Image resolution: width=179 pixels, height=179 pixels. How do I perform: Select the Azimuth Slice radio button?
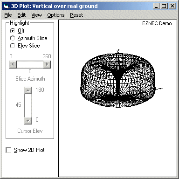coord(12,38)
